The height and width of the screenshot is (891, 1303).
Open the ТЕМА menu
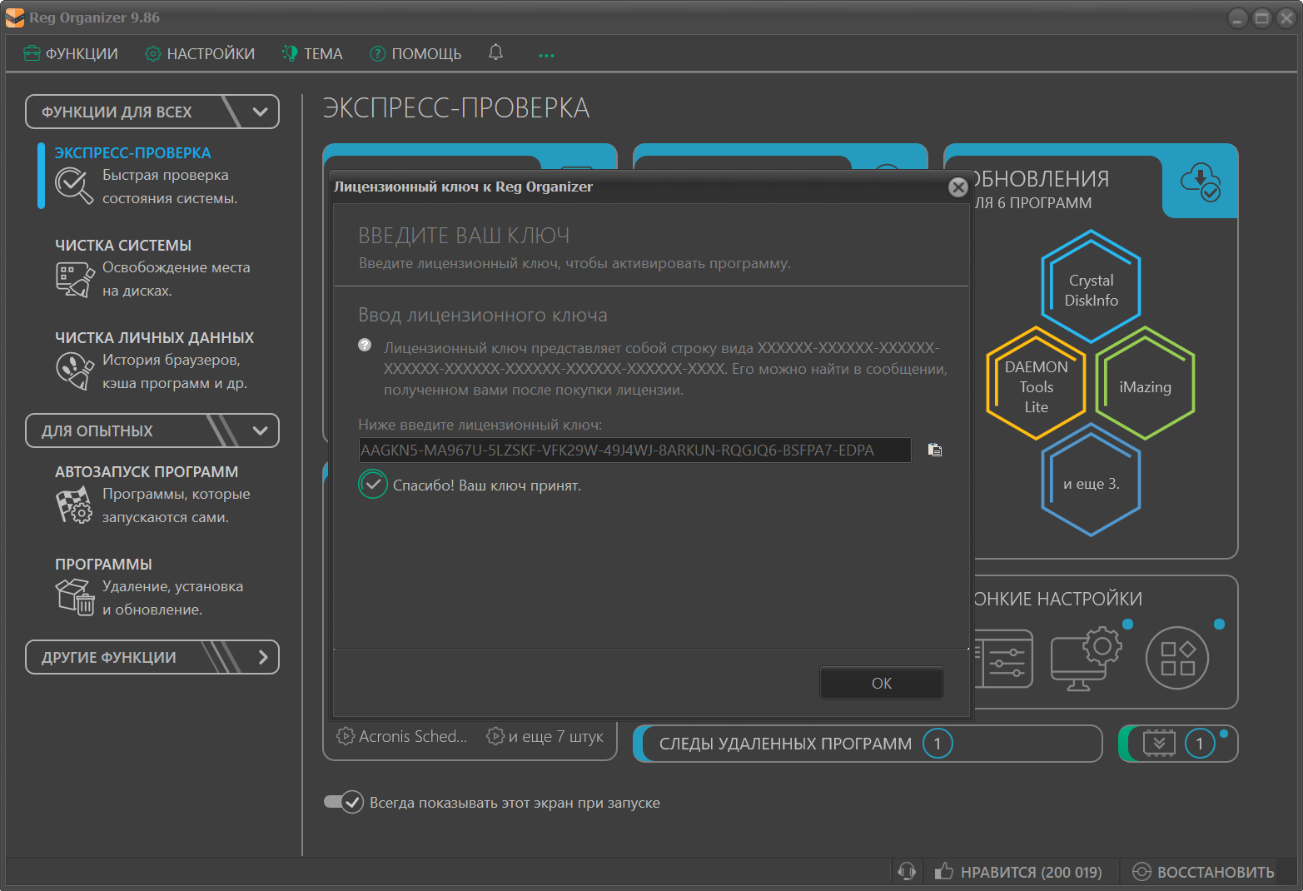pos(312,53)
